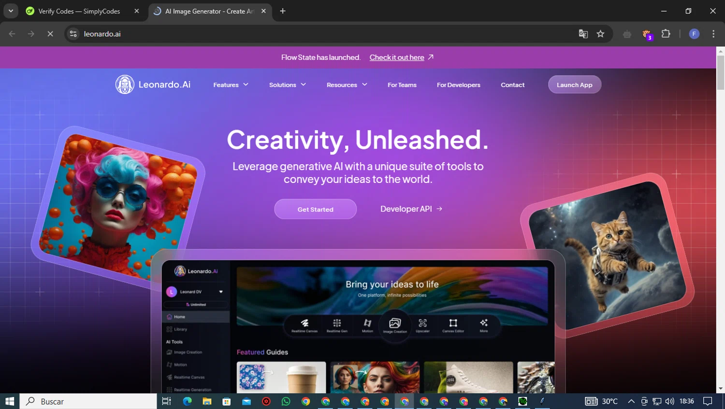Select the Realtime Gen tool icon

coord(337,325)
